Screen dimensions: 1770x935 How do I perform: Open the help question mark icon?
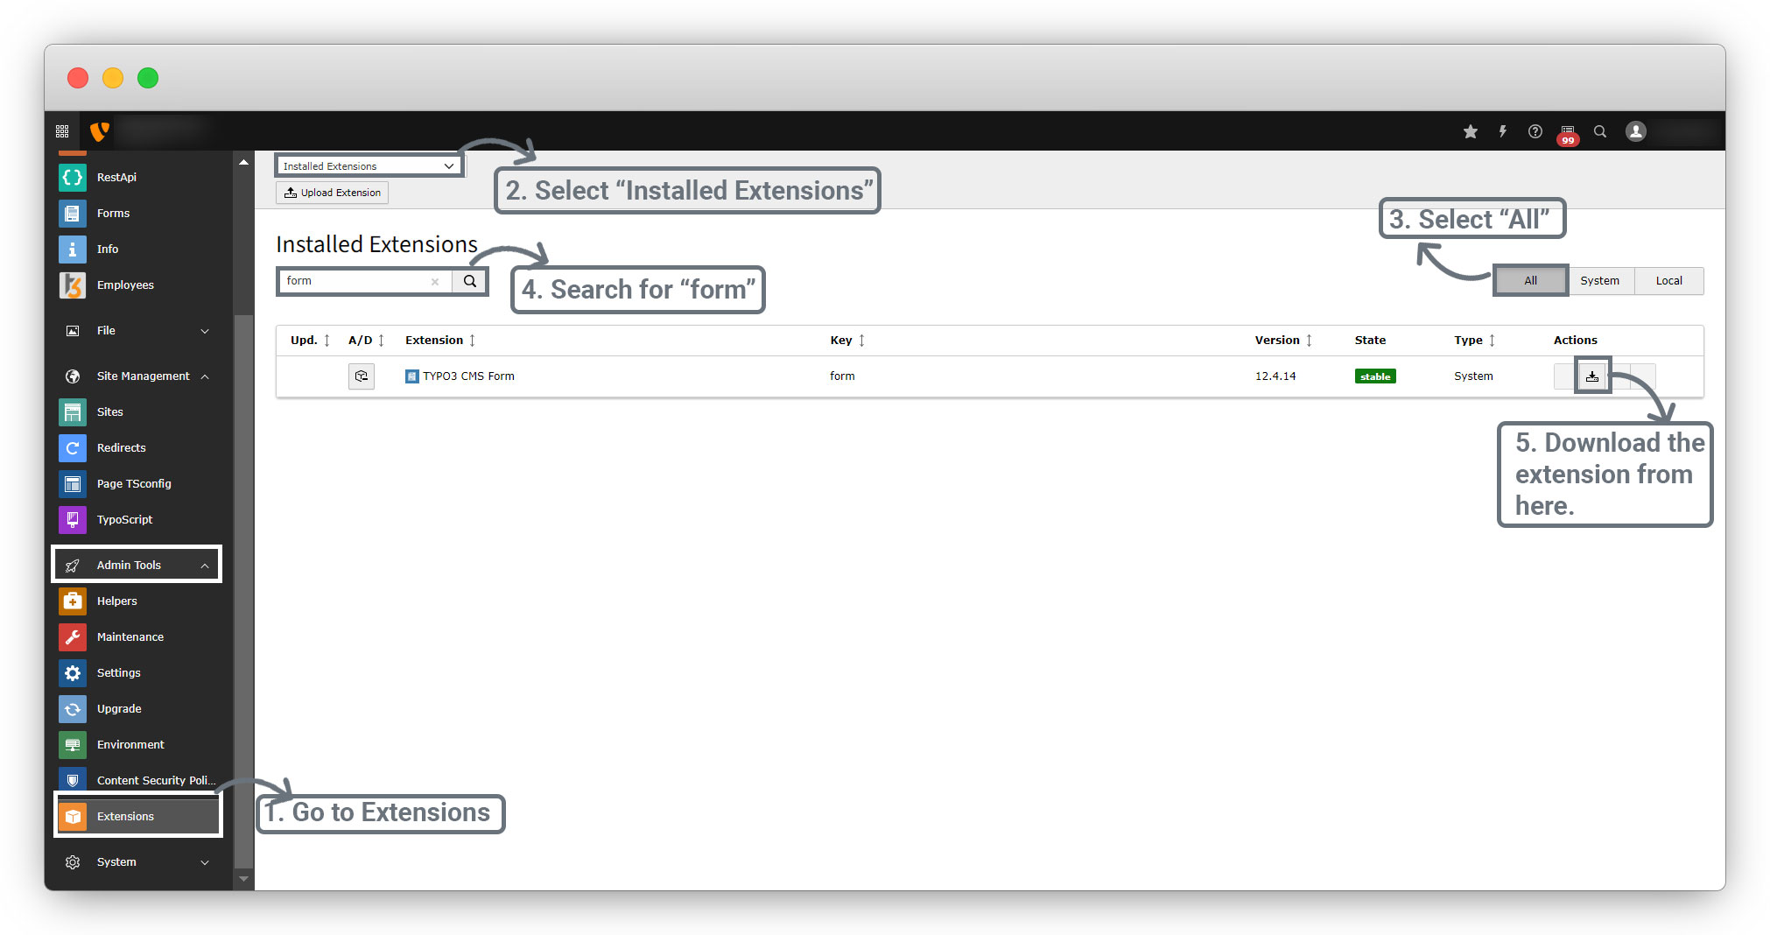tap(1535, 131)
